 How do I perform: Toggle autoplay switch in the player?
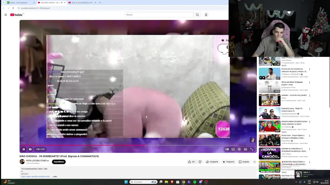(227, 149)
